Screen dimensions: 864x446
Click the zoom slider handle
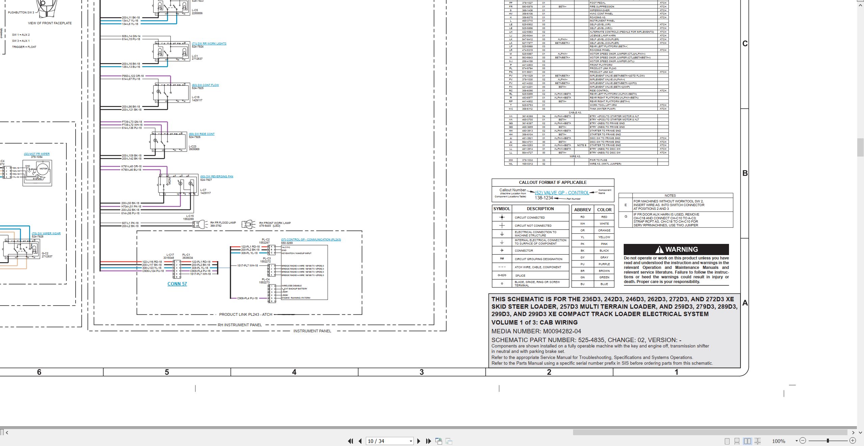tap(828, 441)
